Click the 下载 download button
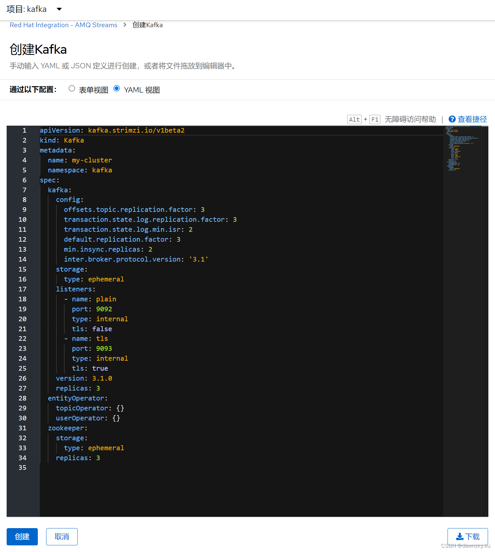The height and width of the screenshot is (552, 495). pyautogui.click(x=468, y=536)
